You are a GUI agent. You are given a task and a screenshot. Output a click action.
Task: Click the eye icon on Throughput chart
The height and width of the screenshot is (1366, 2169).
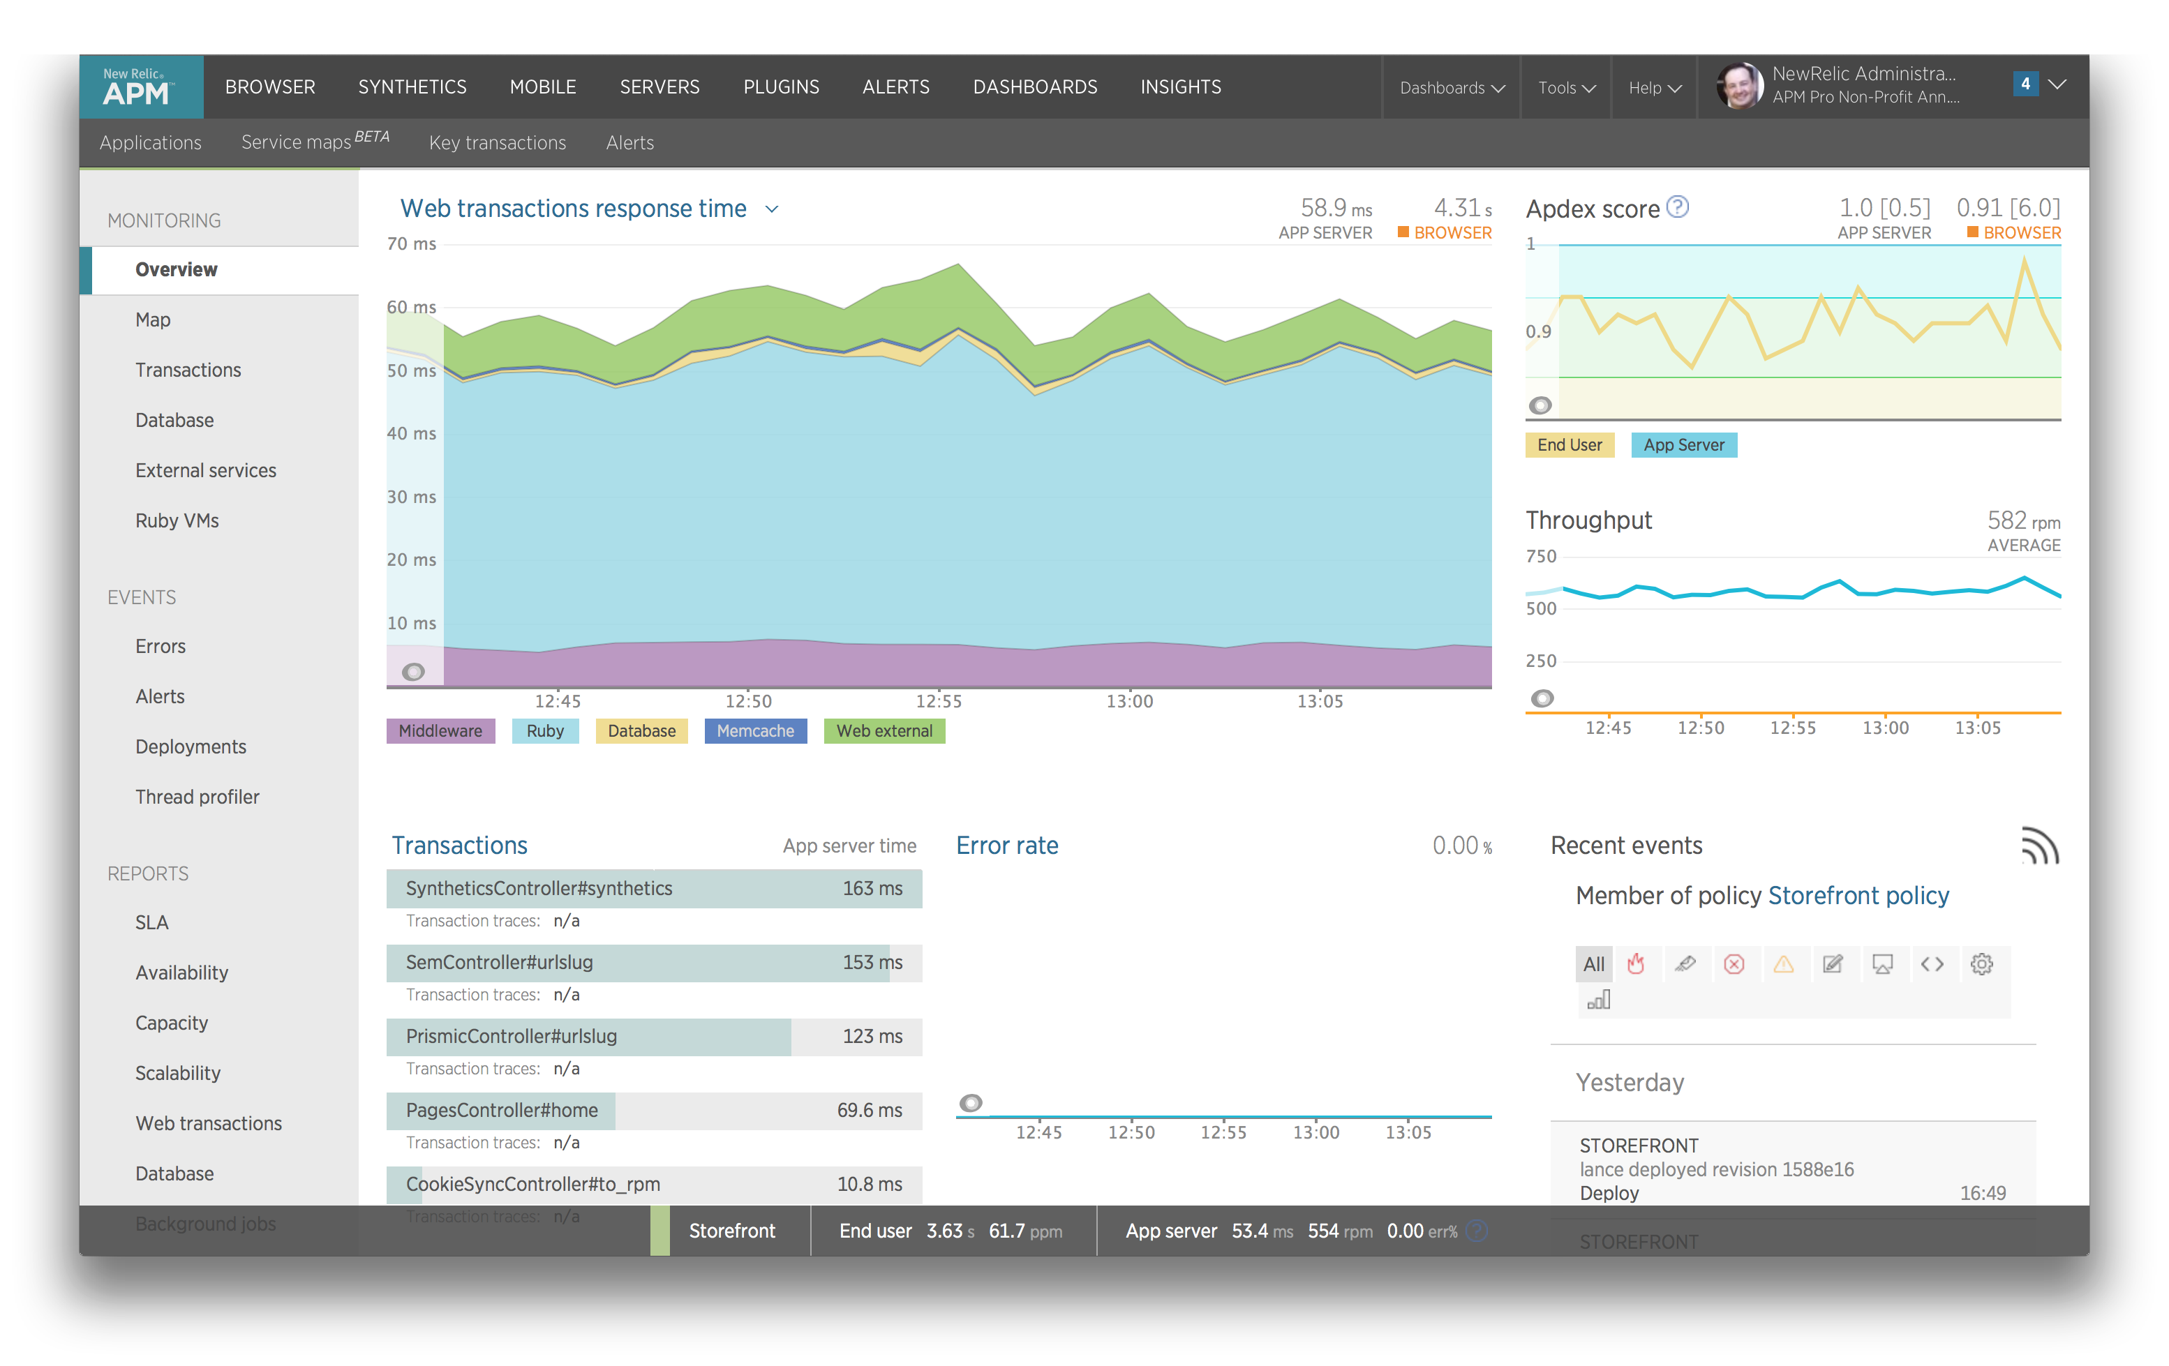tap(1543, 698)
